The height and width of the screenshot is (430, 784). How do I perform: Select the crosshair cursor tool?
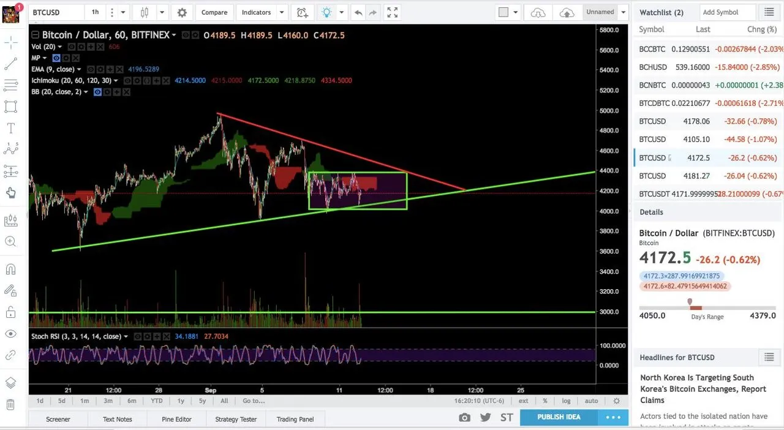click(x=10, y=42)
